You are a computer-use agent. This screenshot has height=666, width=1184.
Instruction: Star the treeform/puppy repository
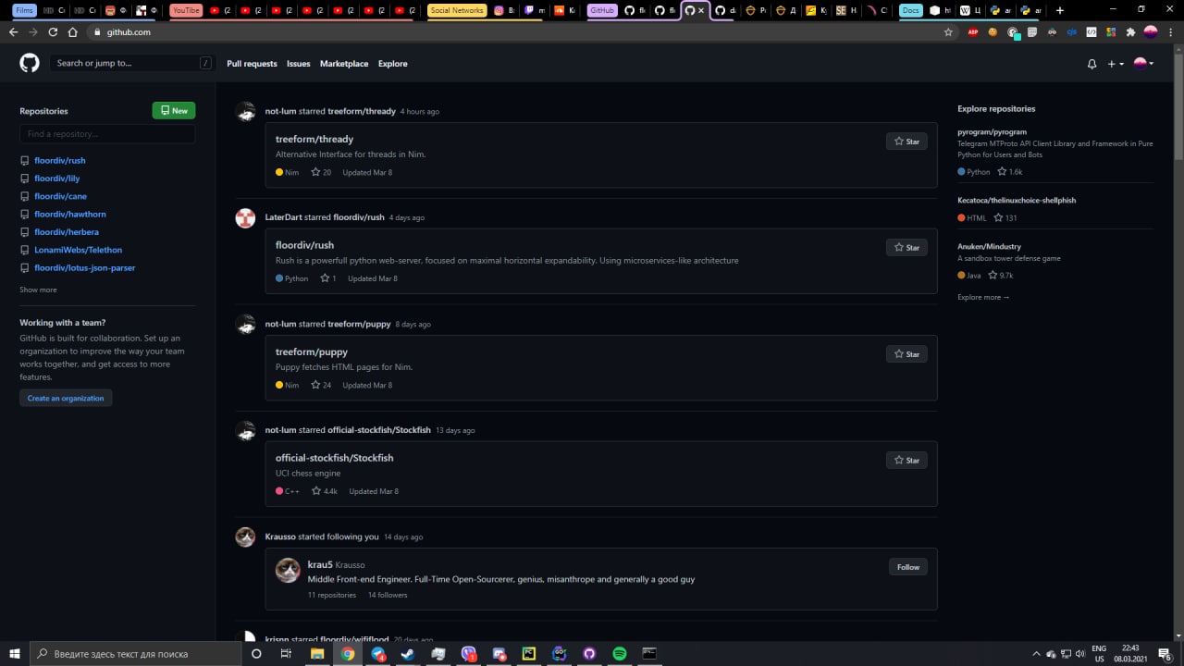(906, 354)
